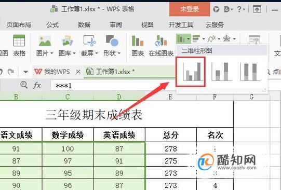
Task: Expand the 图片 dropdown arrow
Action: (51, 53)
